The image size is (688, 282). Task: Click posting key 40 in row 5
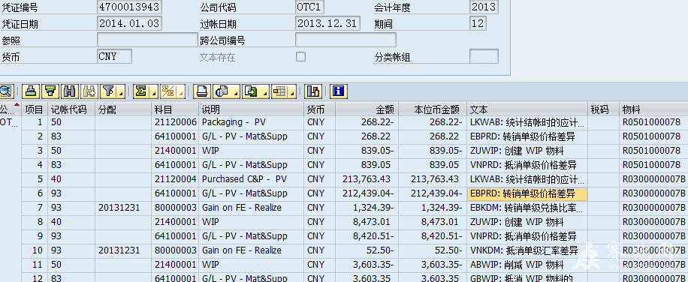(71, 179)
